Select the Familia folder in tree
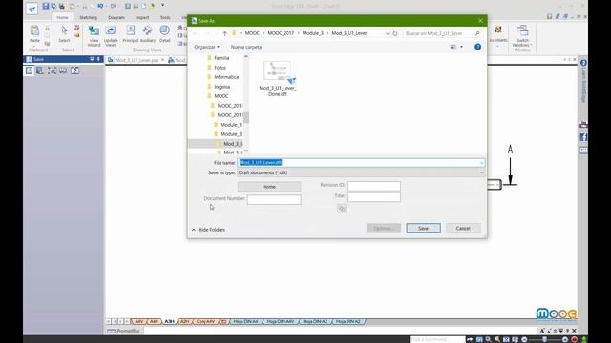 (221, 58)
